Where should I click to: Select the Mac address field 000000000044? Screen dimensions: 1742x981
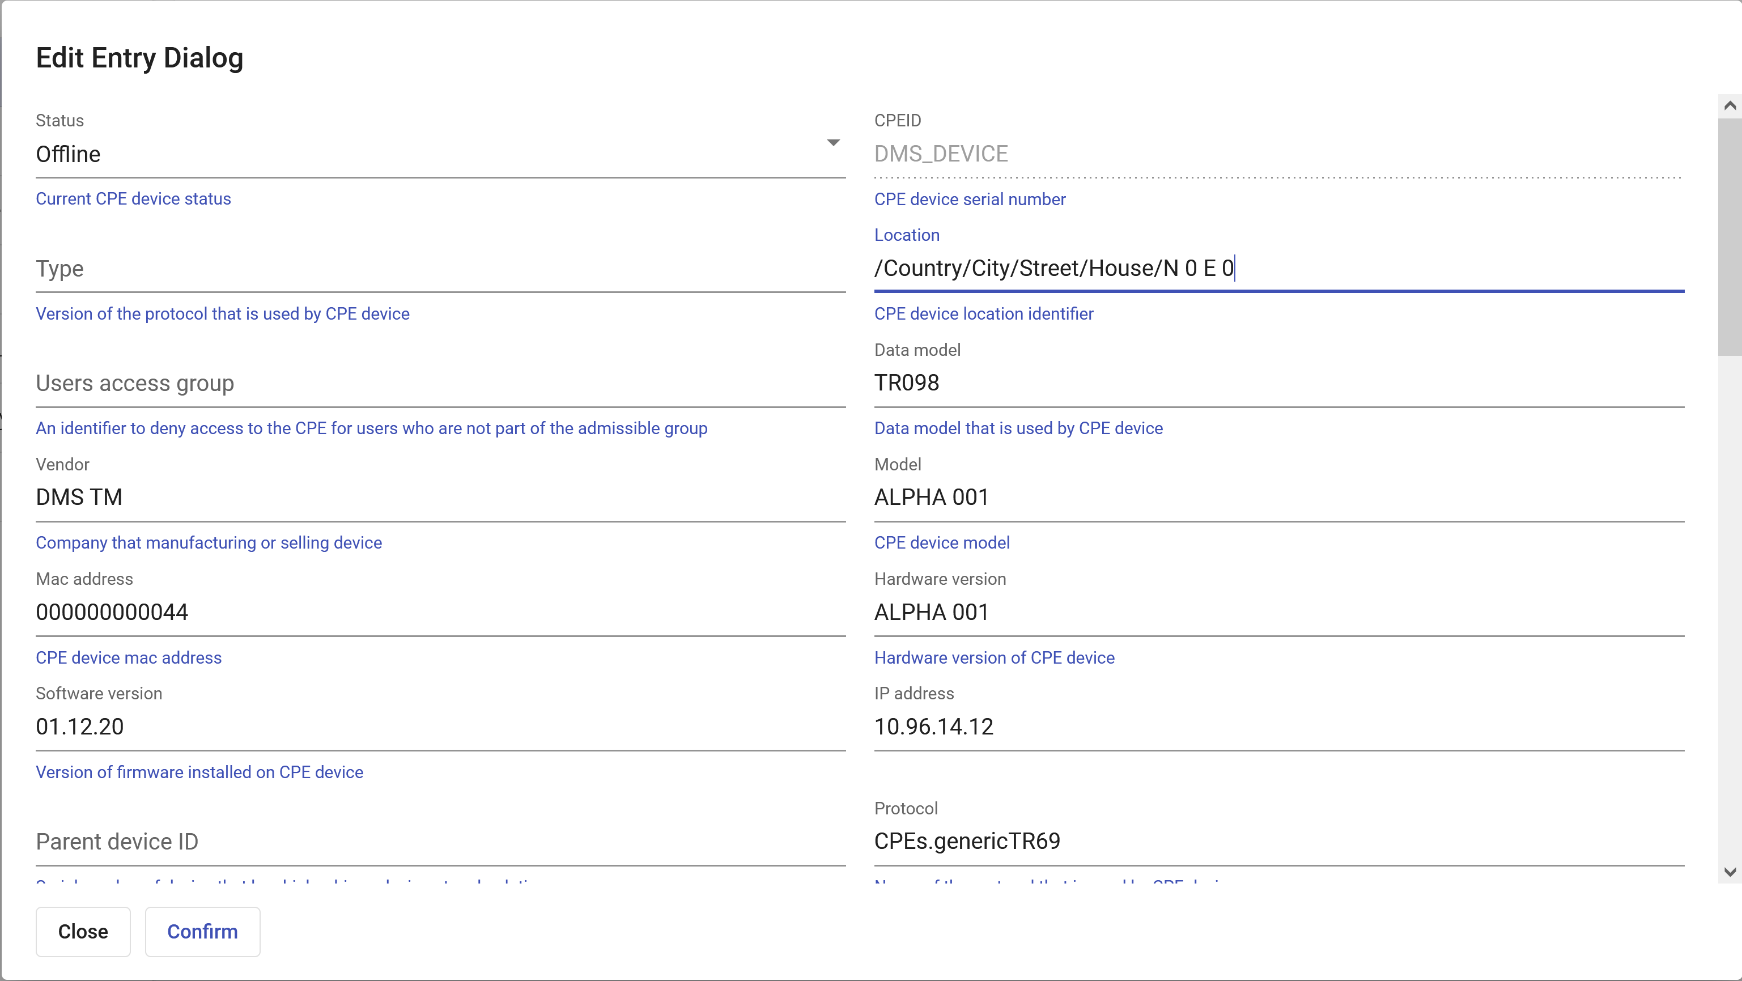(x=440, y=613)
